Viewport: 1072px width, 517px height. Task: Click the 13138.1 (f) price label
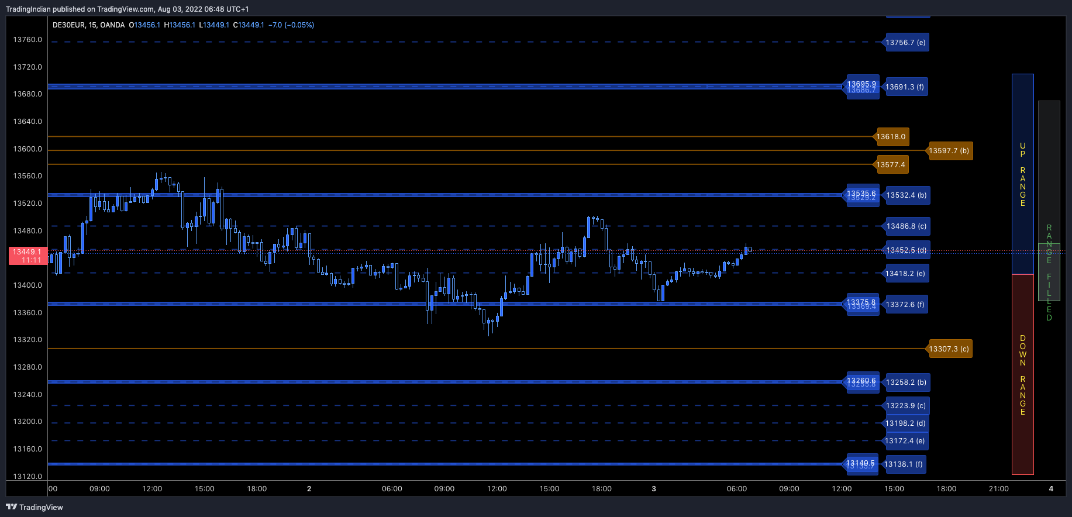(903, 464)
